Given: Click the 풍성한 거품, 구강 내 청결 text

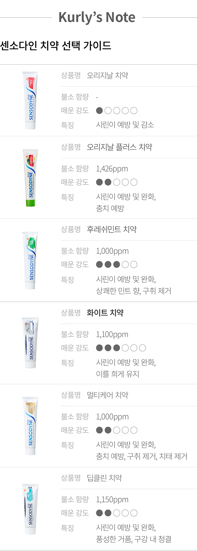Looking at the screenshot, I should 133,539.
